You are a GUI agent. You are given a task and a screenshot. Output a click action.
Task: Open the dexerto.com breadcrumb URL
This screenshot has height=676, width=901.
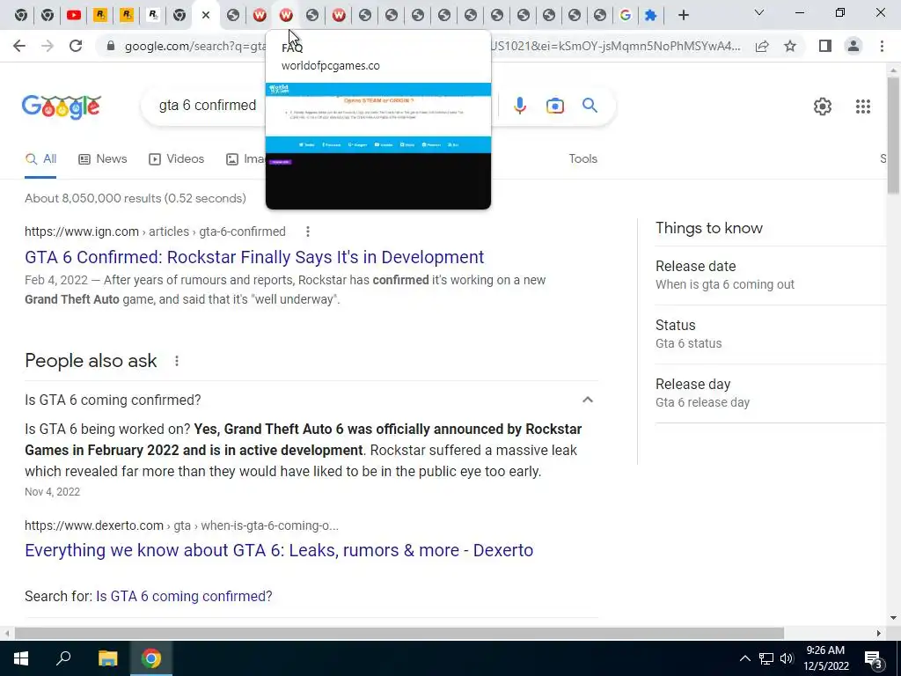181,525
